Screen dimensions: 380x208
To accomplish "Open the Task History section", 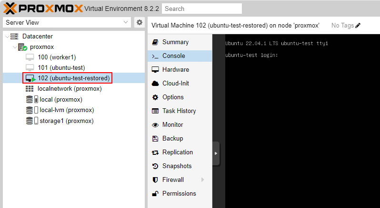I will pos(179,111).
